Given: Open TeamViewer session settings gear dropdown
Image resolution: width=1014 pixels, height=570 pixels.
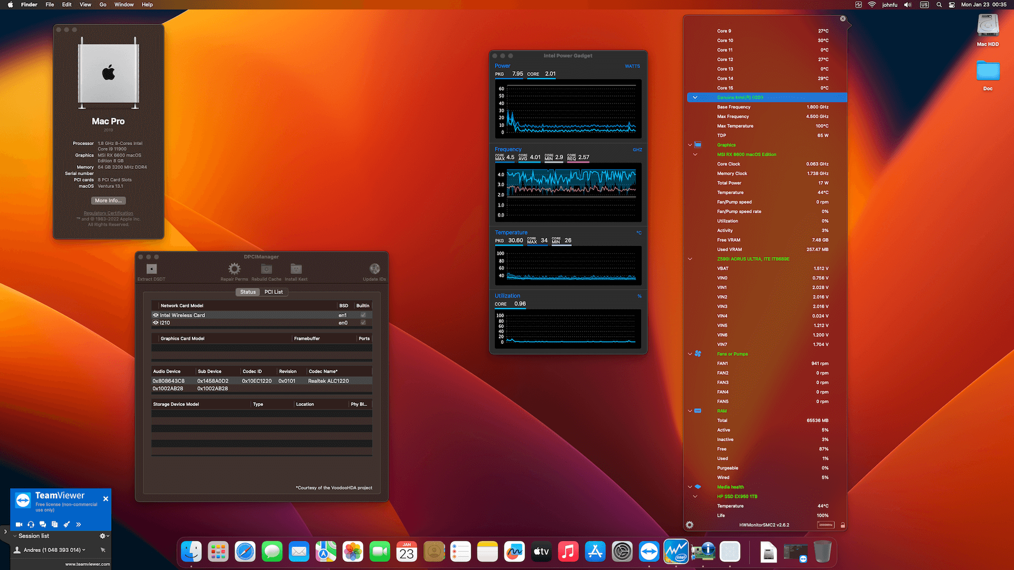Looking at the screenshot, I should point(105,536).
